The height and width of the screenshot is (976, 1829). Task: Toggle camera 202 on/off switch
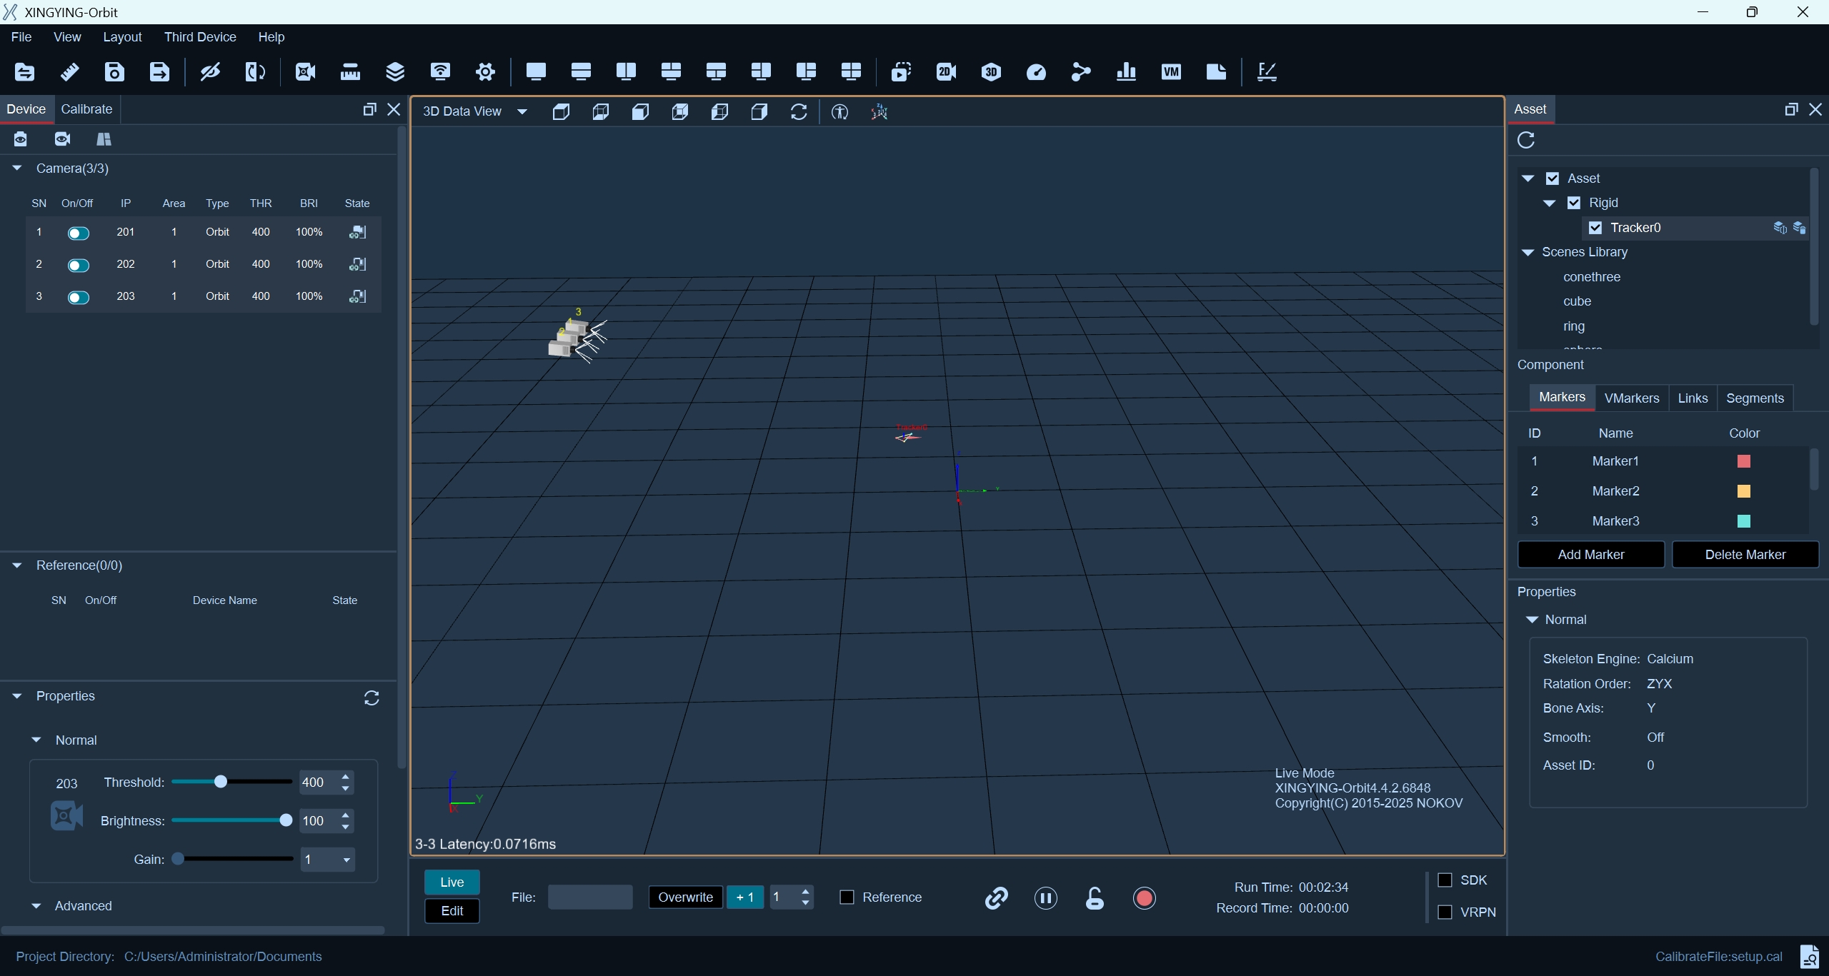tap(78, 265)
